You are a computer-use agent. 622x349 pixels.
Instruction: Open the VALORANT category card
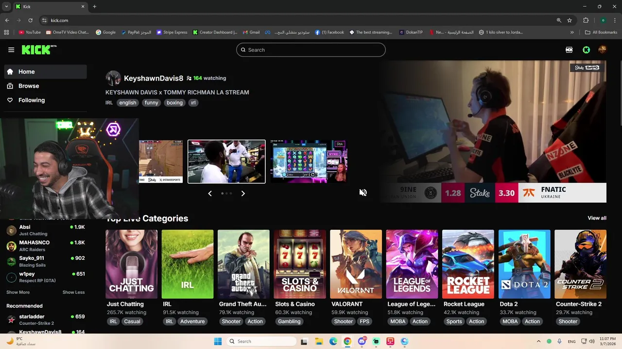click(356, 264)
